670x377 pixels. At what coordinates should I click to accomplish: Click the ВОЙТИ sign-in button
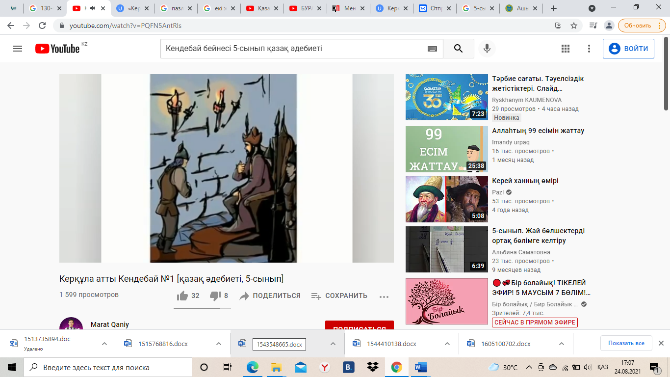(628, 49)
